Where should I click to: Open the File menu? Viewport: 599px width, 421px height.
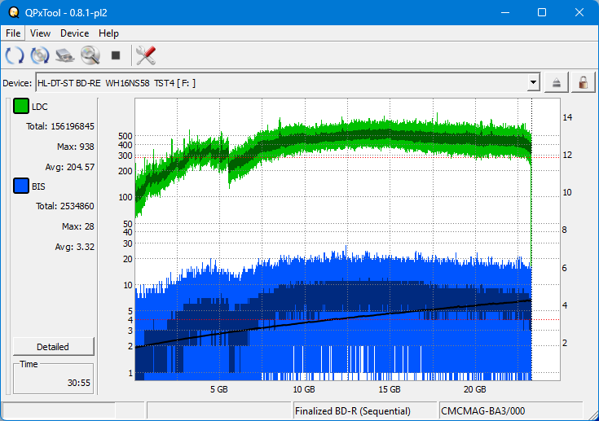pyautogui.click(x=13, y=33)
